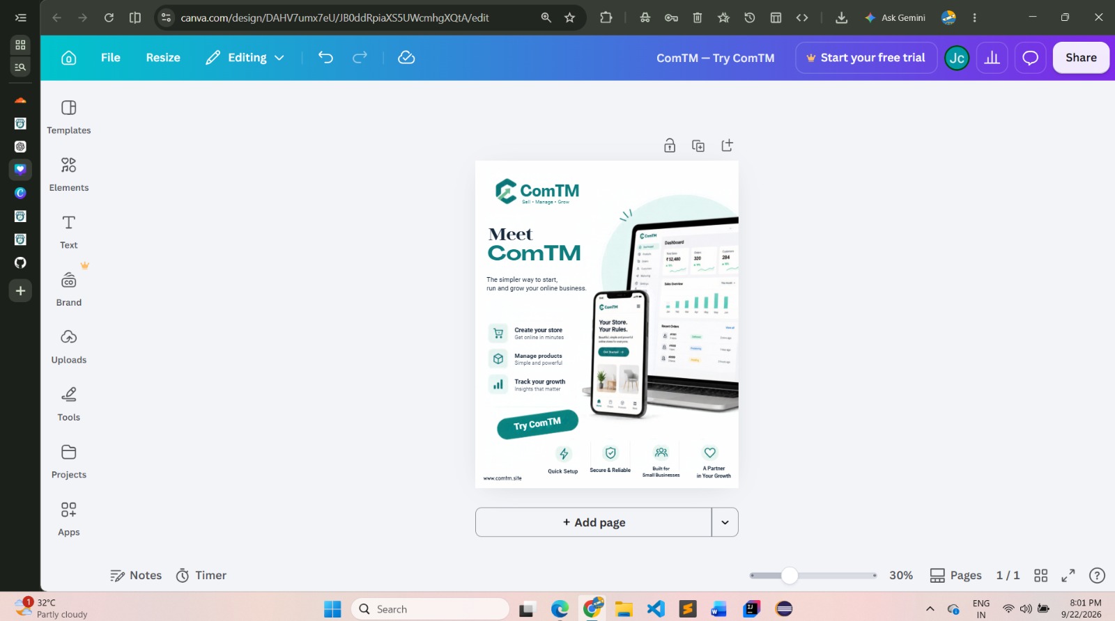Viewport: 1115px width, 621px height.
Task: Open the analytics bar chart icon
Action: pos(992,58)
